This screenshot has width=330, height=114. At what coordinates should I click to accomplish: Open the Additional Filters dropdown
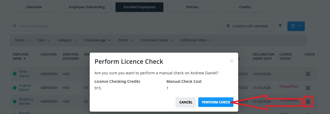tap(196, 40)
